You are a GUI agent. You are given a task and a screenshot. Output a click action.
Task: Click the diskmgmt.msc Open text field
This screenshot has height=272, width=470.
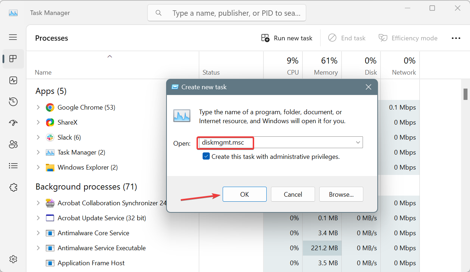(x=280, y=142)
